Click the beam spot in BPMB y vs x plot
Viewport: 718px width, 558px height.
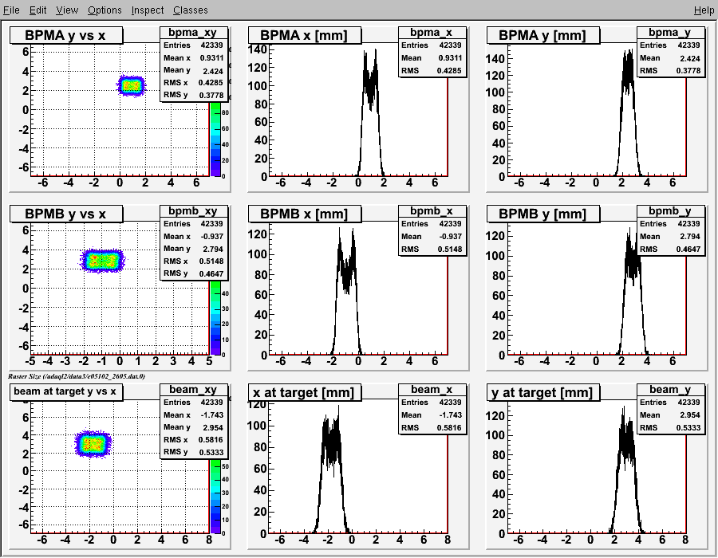(x=103, y=261)
